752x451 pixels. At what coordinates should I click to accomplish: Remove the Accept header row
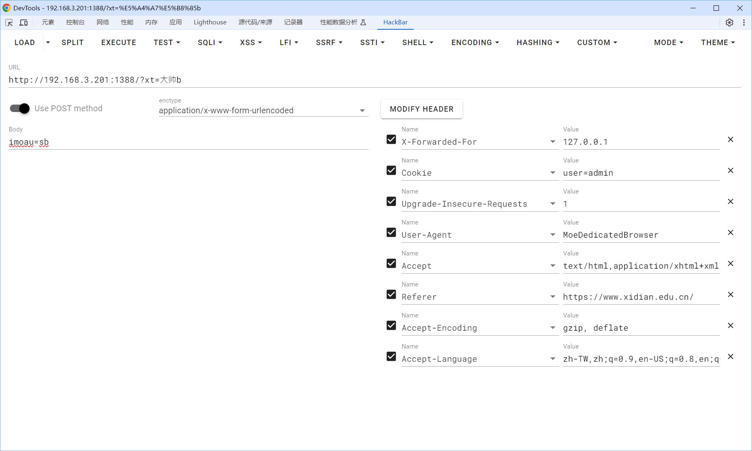click(x=731, y=264)
